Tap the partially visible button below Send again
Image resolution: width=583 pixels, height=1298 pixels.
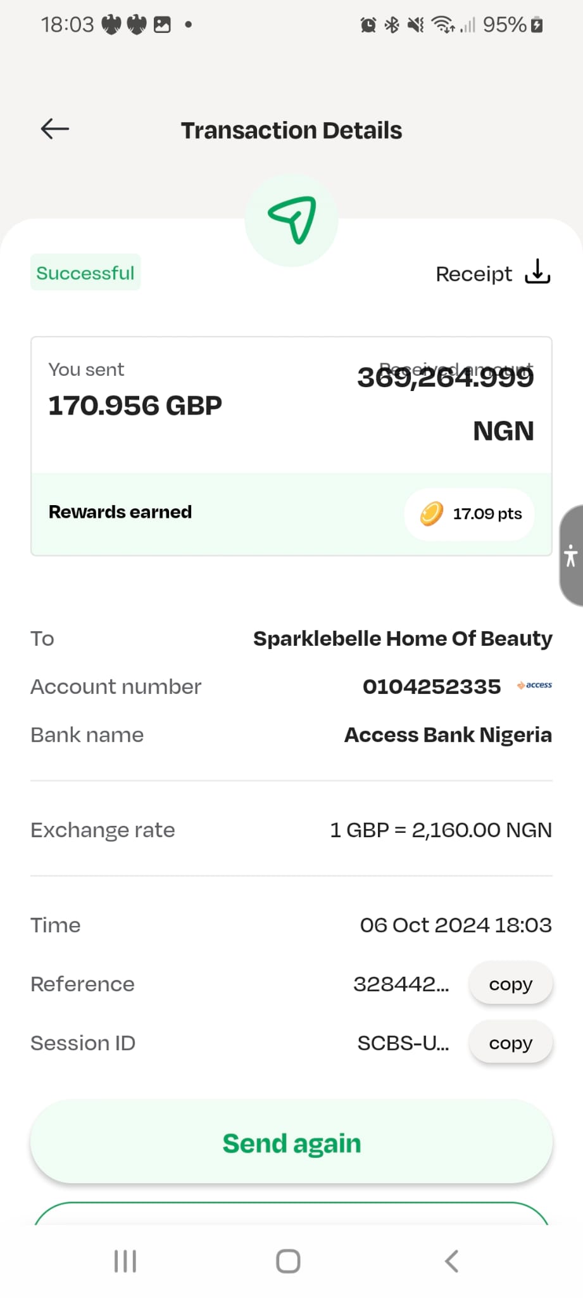click(292, 1214)
